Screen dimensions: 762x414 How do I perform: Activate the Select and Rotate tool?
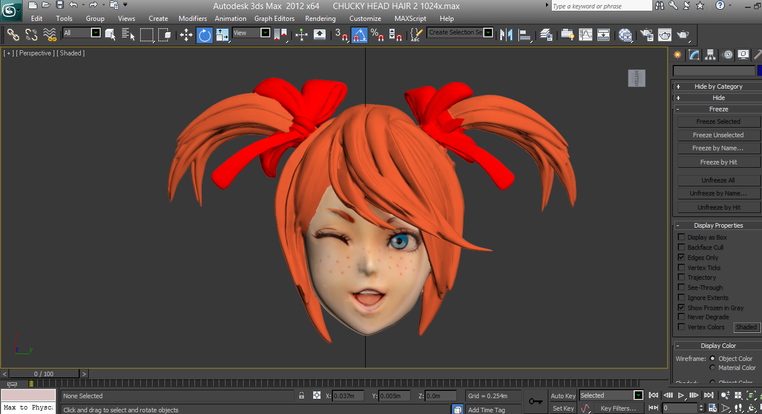[x=204, y=35]
